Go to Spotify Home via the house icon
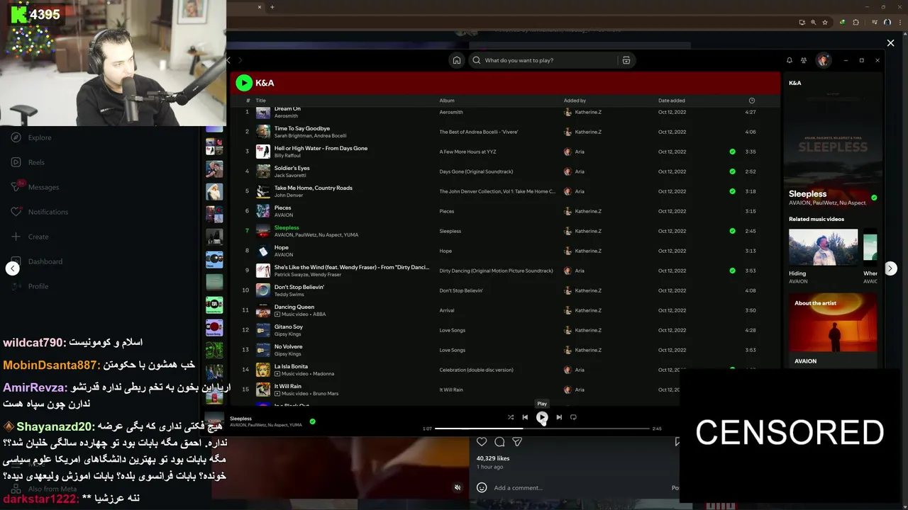The width and height of the screenshot is (908, 510). tap(457, 60)
